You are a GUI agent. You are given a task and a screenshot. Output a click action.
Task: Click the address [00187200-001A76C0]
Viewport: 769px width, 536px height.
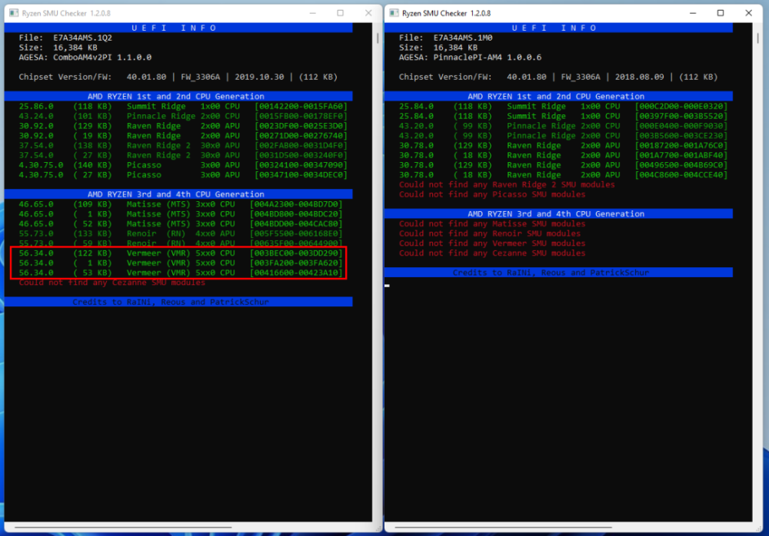tap(681, 145)
